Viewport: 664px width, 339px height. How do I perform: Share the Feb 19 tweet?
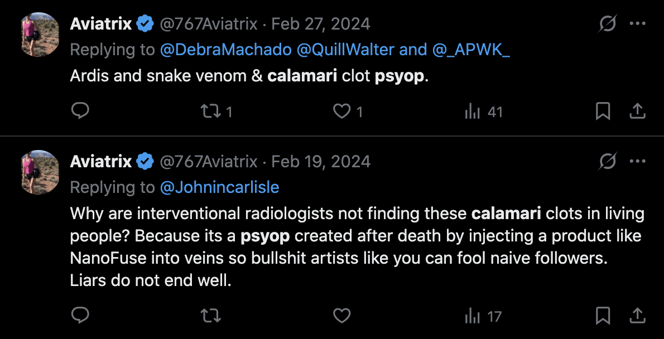click(x=637, y=316)
